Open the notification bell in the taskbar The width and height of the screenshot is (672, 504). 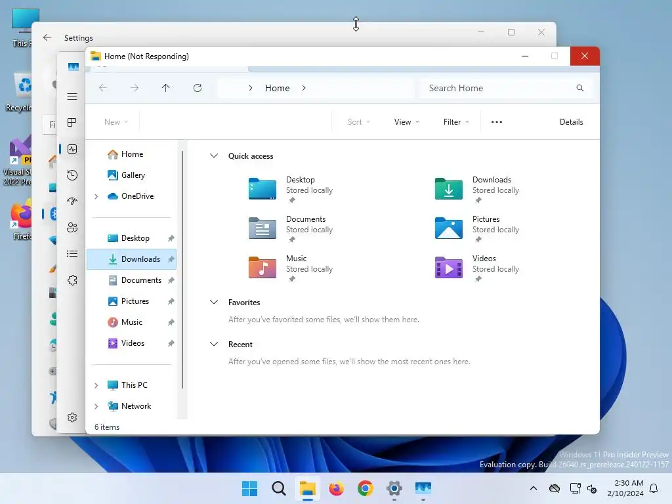[654, 488]
